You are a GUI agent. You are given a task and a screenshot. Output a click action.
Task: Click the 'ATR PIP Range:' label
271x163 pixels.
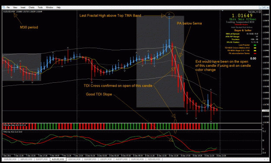coord(232,37)
